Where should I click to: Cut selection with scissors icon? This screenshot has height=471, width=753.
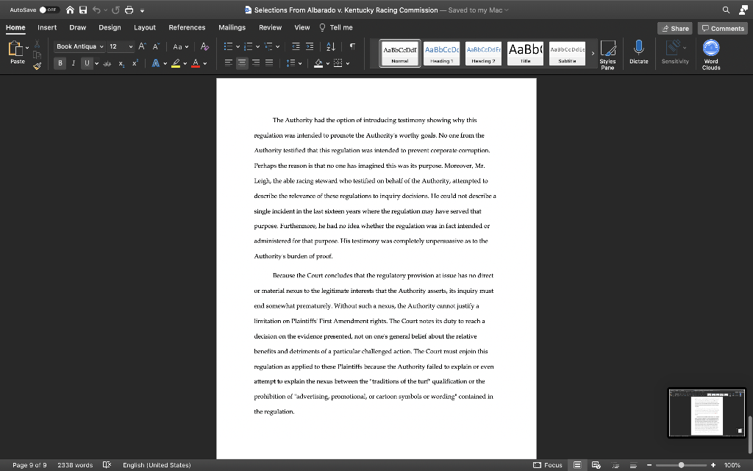pos(37,44)
